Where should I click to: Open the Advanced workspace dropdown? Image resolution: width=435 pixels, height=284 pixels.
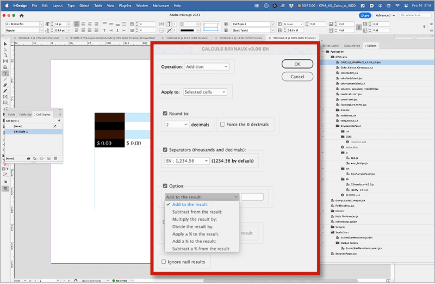(x=385, y=15)
